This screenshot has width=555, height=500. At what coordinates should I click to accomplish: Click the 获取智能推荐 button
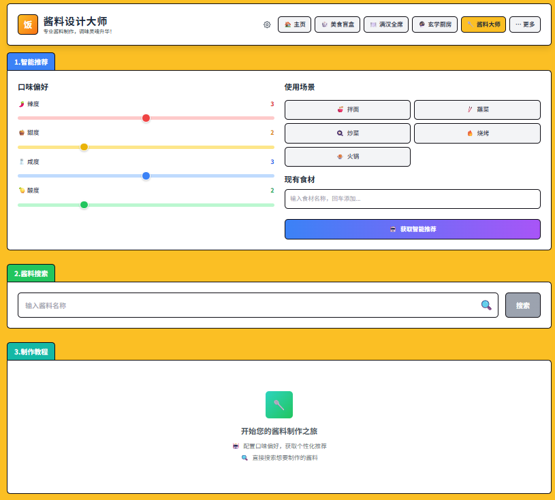coord(413,229)
